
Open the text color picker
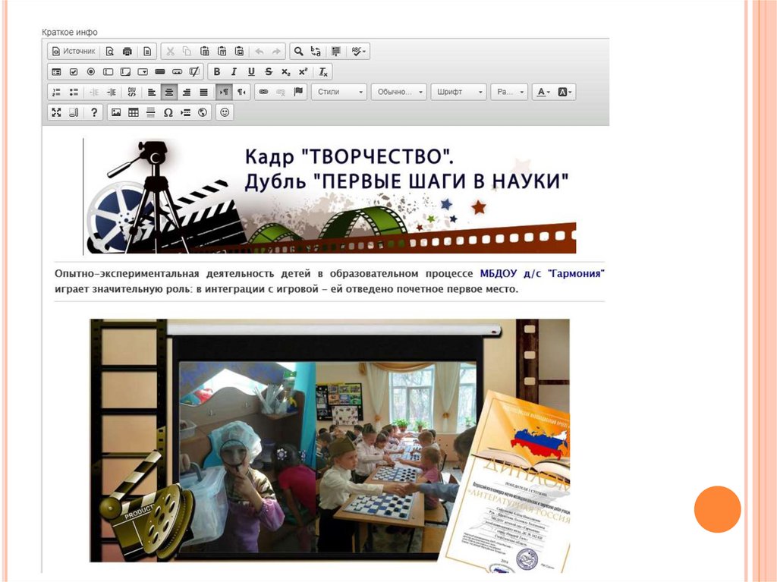pos(543,92)
